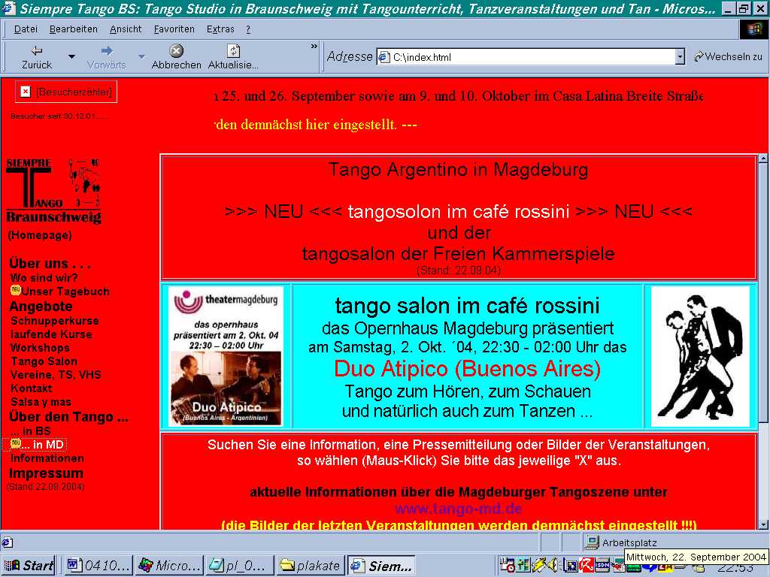The width and height of the screenshot is (770, 577).
Task: Open the Schnupperkurse link
Action: [54, 321]
